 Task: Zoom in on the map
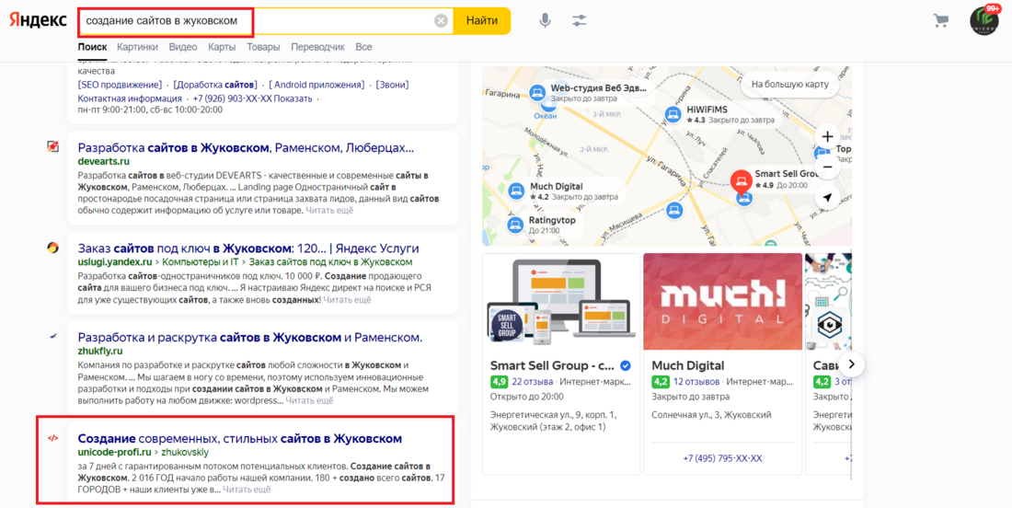point(827,137)
